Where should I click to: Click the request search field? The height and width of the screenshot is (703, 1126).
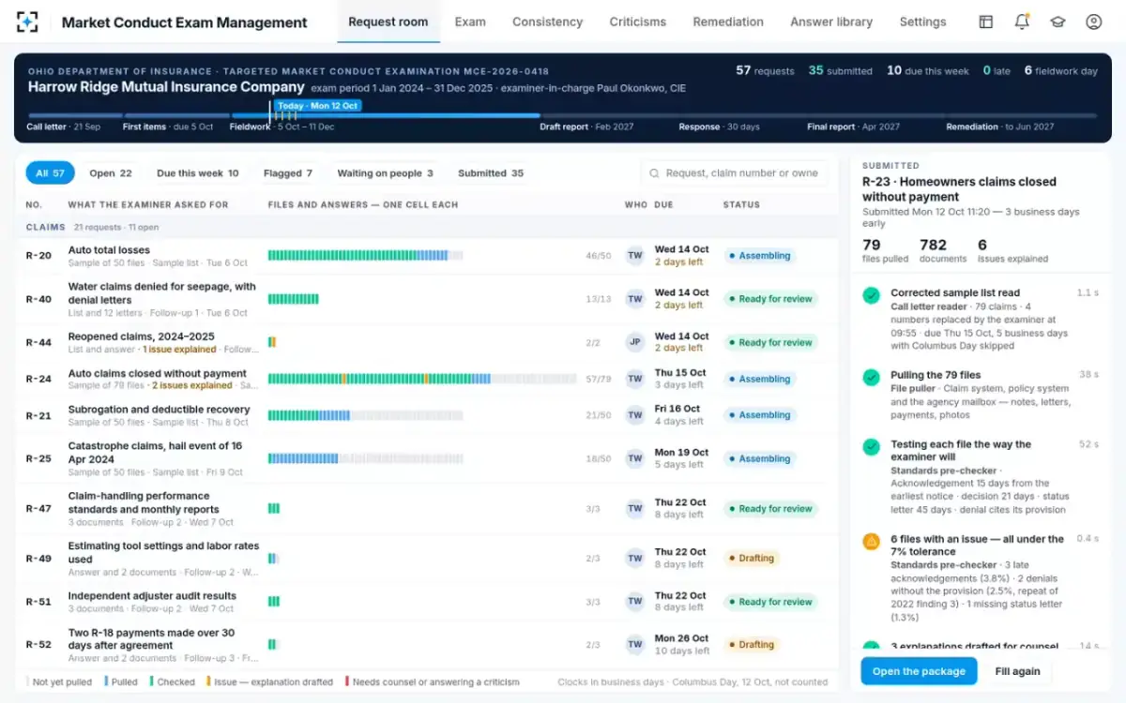736,173
